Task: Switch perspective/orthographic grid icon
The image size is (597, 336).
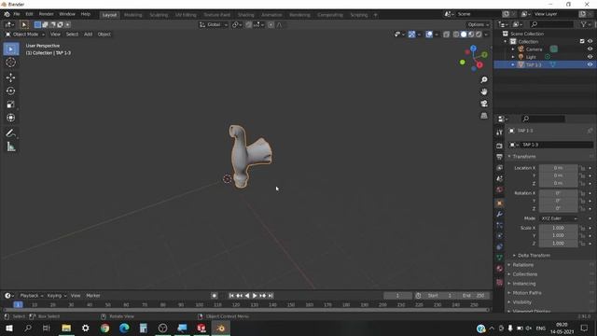Action: pos(484,116)
